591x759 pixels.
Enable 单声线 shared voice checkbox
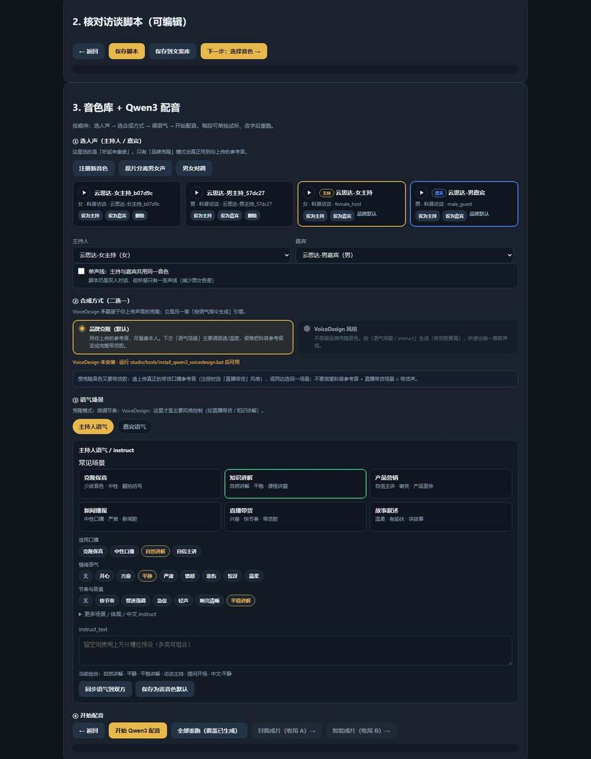(x=82, y=271)
